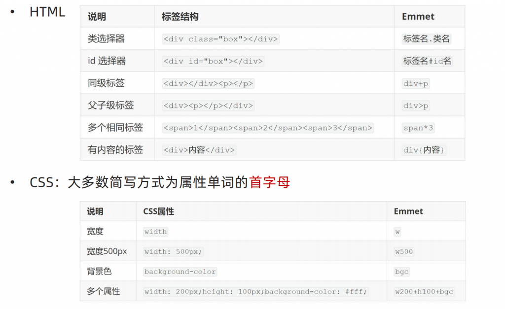Click the CSS: 大多数简写方式 heading
Viewport: 505px width, 309px height.
click(160, 182)
